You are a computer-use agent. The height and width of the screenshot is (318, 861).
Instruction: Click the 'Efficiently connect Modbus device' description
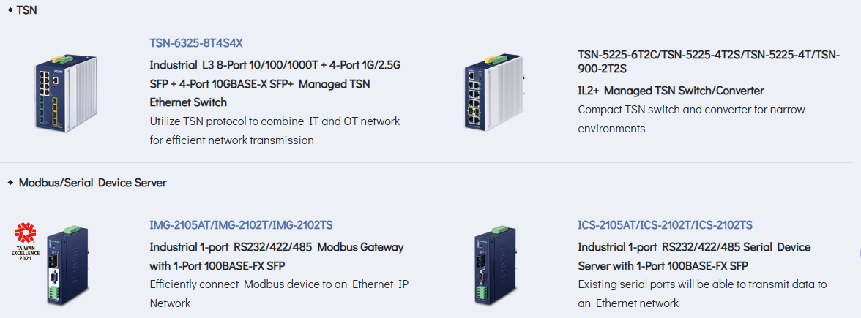279,293
